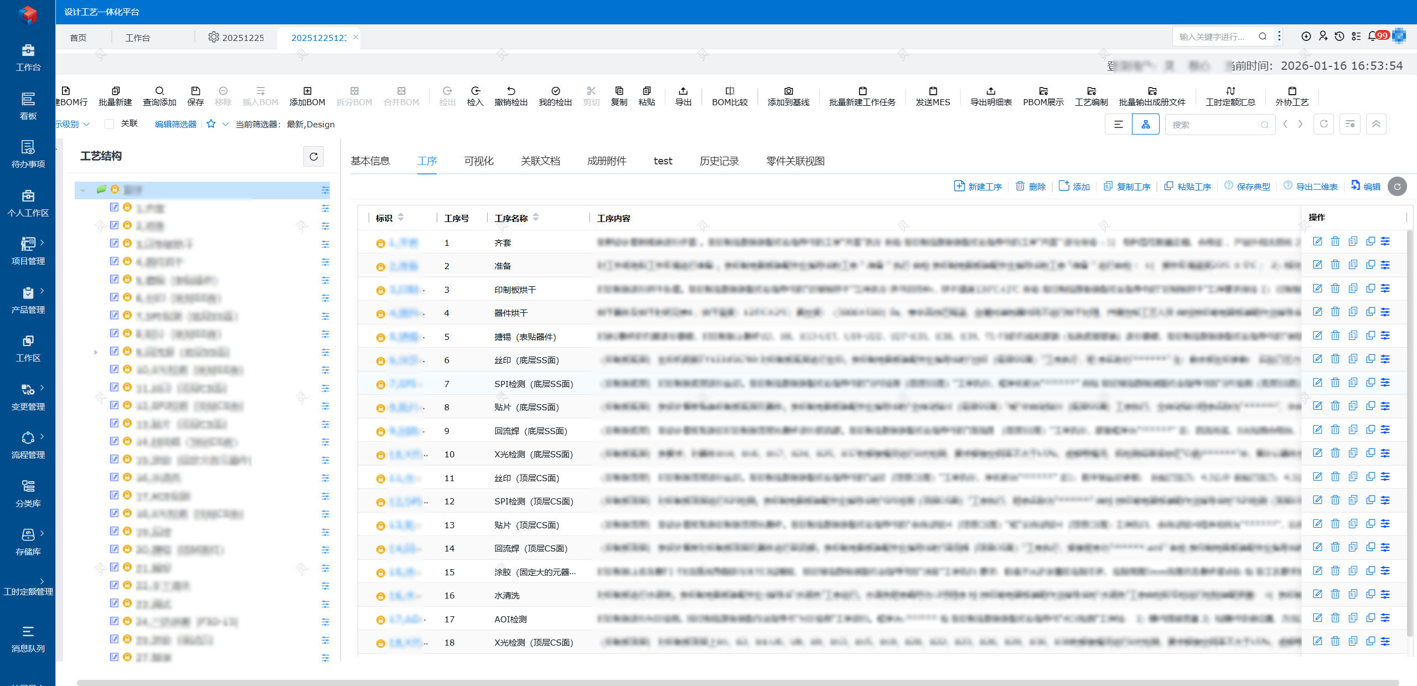The image size is (1417, 686).
Task: Click the edit icon for row 齐套
Action: point(1317,241)
